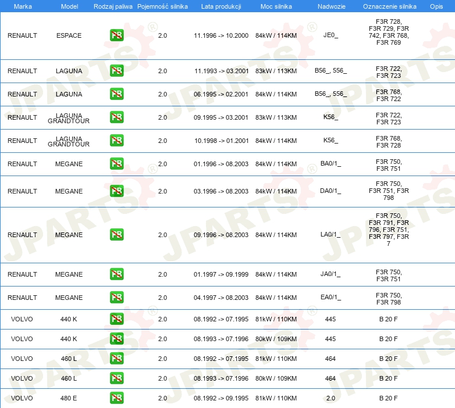Select the ESPACE model cell
Viewport: 455px width, 408px height.
point(69,35)
